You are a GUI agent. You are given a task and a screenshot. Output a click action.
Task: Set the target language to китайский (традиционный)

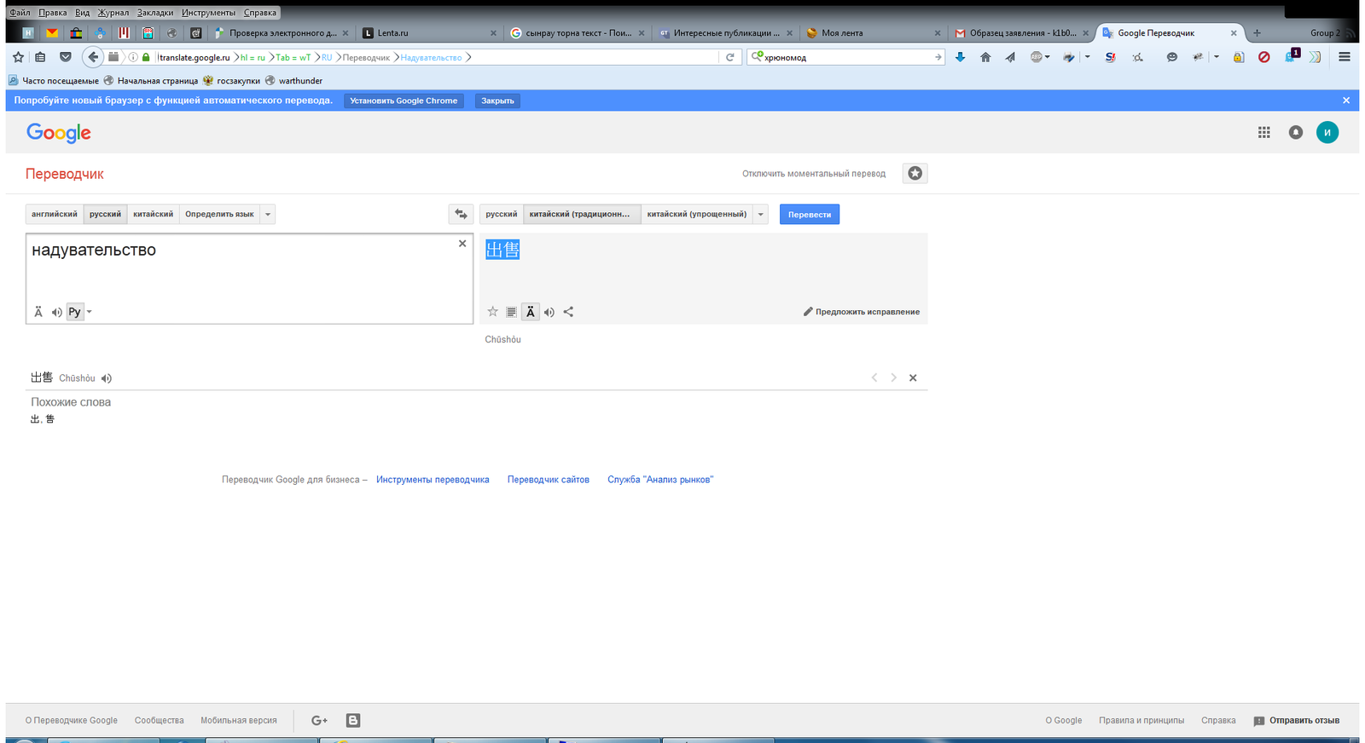click(582, 214)
